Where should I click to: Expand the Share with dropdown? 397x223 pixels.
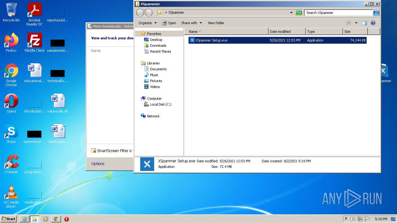coord(191,23)
